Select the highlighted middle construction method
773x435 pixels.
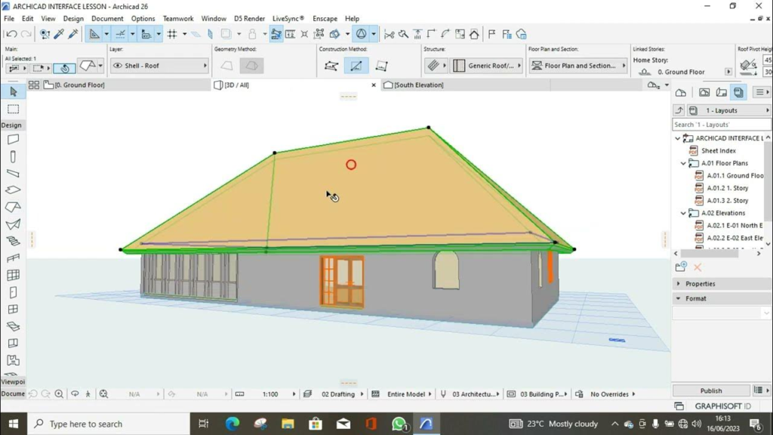tap(356, 66)
